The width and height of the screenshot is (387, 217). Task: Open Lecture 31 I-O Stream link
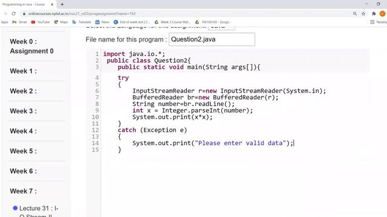(x=39, y=212)
